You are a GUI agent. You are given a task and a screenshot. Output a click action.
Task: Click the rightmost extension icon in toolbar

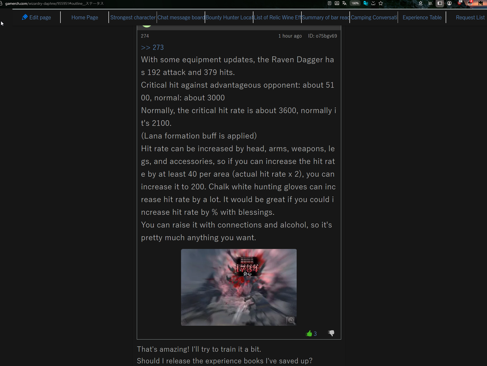(x=480, y=3)
